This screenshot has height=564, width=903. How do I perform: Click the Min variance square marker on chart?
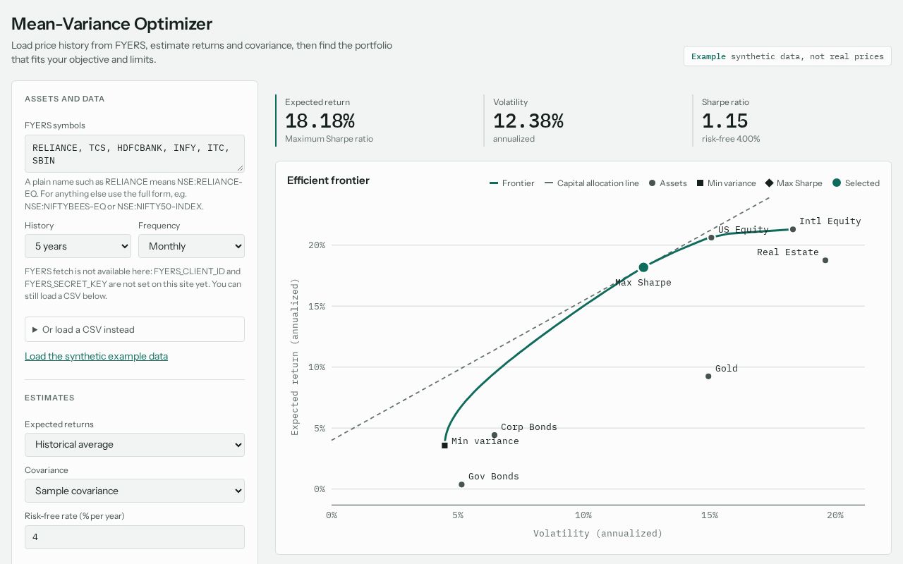coord(444,446)
